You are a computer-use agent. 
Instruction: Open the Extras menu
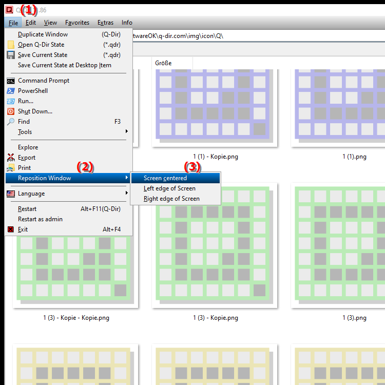(105, 23)
